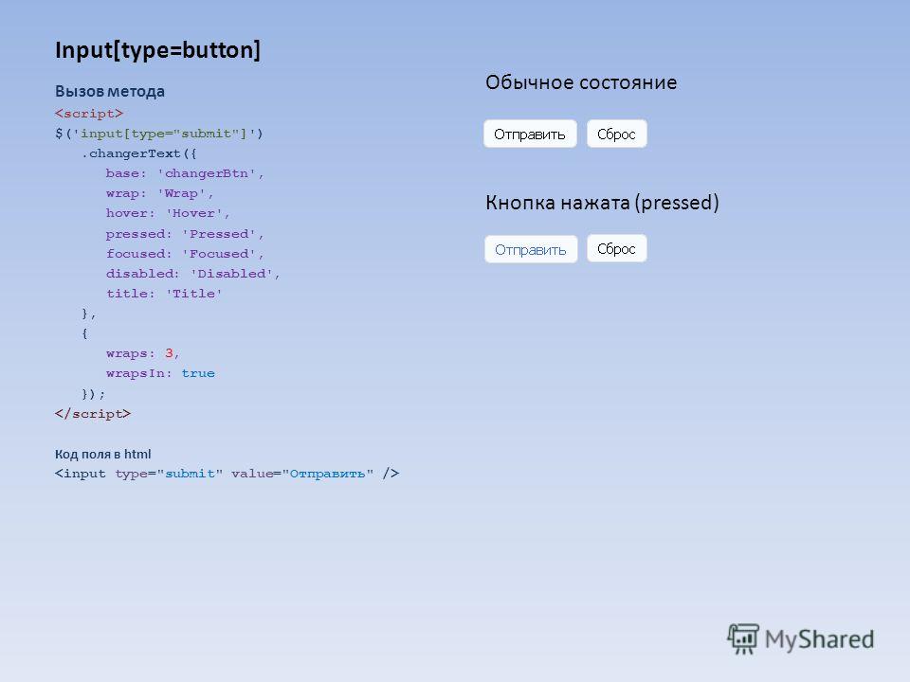Click the wrap: 'Wrap' line
This screenshot has height=682, width=910.
[159, 193]
